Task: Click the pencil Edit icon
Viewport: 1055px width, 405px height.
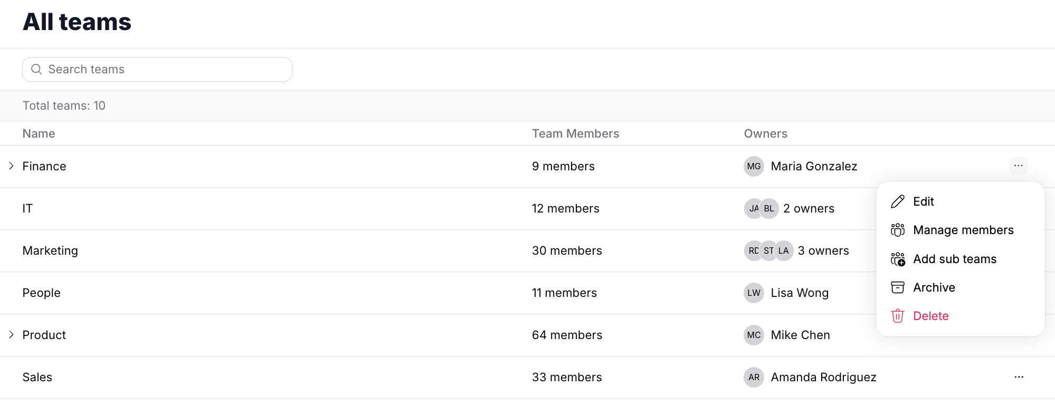Action: (x=897, y=201)
